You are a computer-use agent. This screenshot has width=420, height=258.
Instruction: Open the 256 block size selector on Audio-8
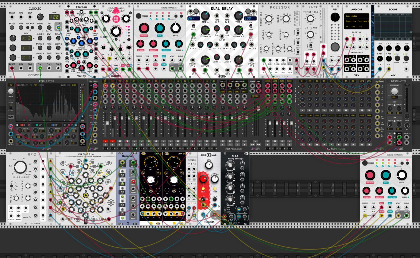coord(363,27)
